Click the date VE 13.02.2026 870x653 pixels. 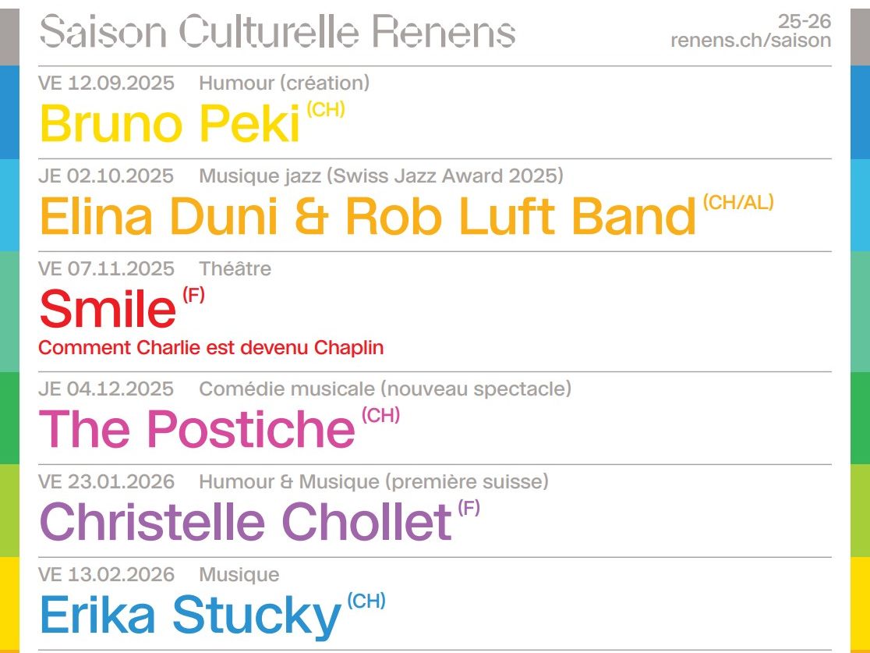pyautogui.click(x=106, y=575)
